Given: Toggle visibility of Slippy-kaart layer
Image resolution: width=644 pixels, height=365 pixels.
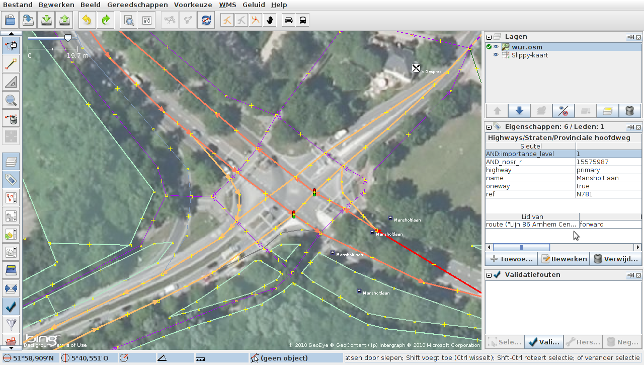Looking at the screenshot, I should click(496, 55).
